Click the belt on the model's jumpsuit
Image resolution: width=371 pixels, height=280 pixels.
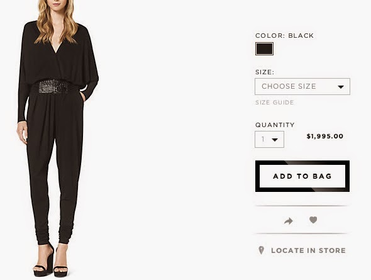point(53,87)
